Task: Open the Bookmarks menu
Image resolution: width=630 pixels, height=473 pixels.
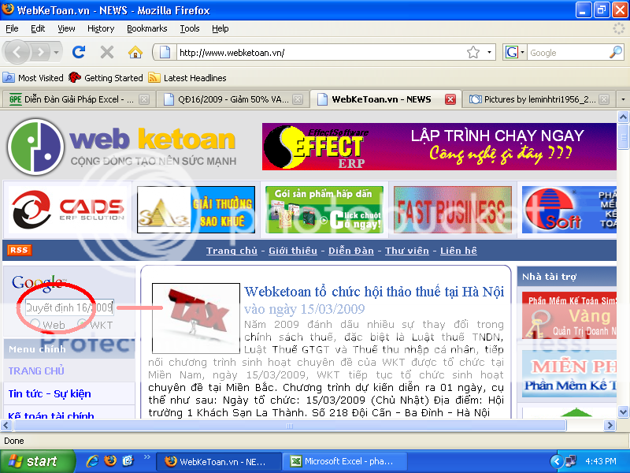Action: point(146,28)
